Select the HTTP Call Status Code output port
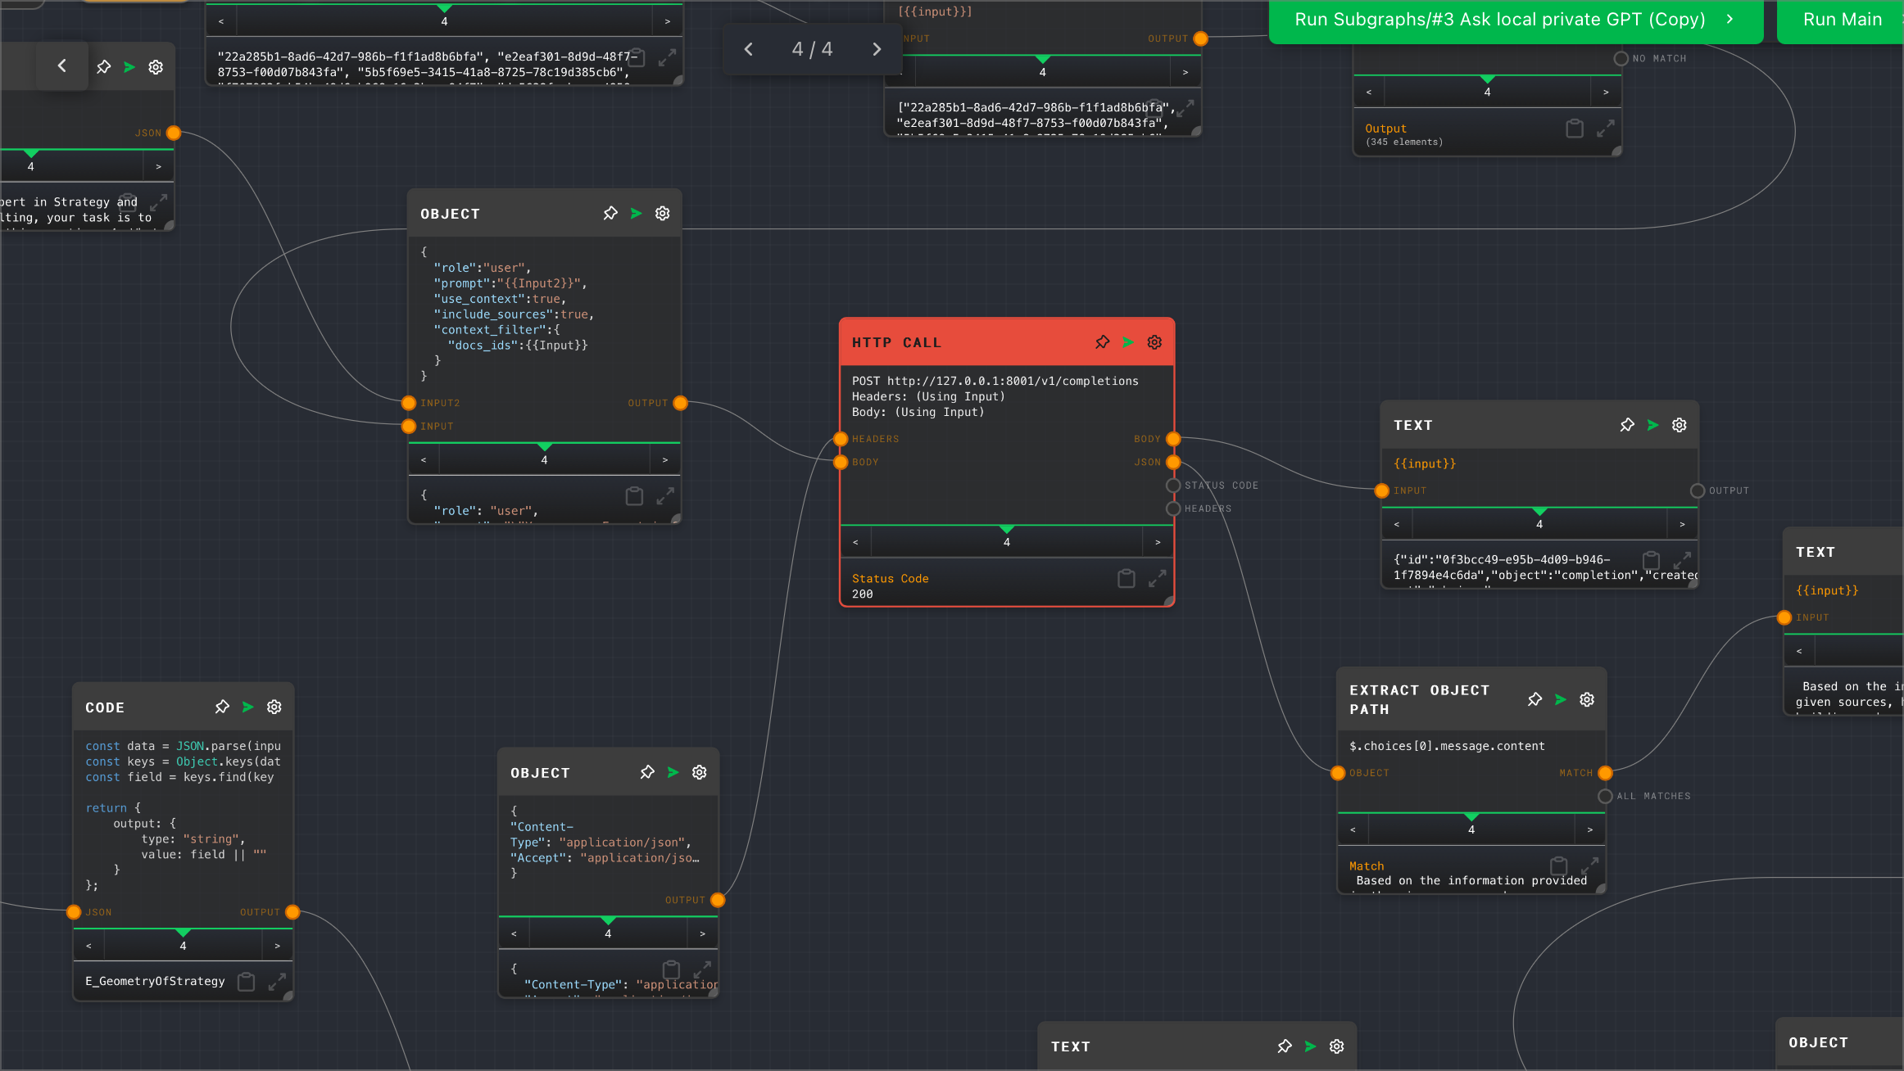 point(1173,486)
